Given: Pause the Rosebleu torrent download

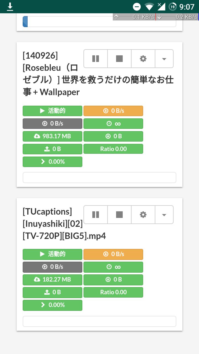Looking at the screenshot, I should (x=96, y=59).
